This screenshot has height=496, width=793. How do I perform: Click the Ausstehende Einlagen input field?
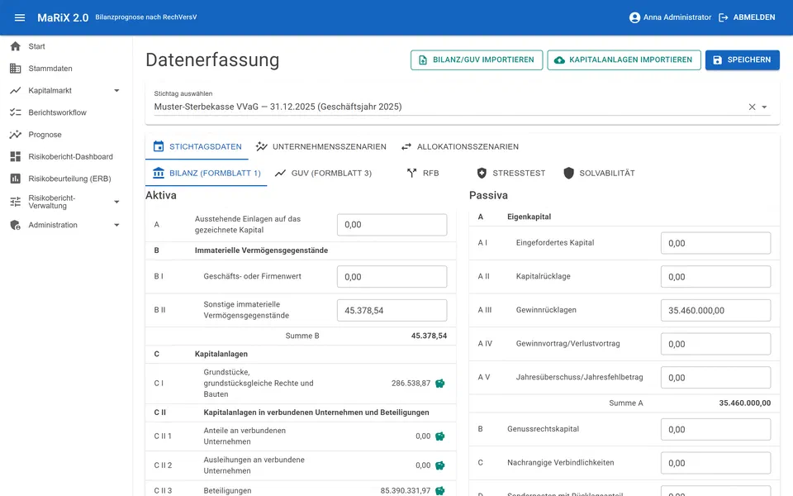(392, 225)
